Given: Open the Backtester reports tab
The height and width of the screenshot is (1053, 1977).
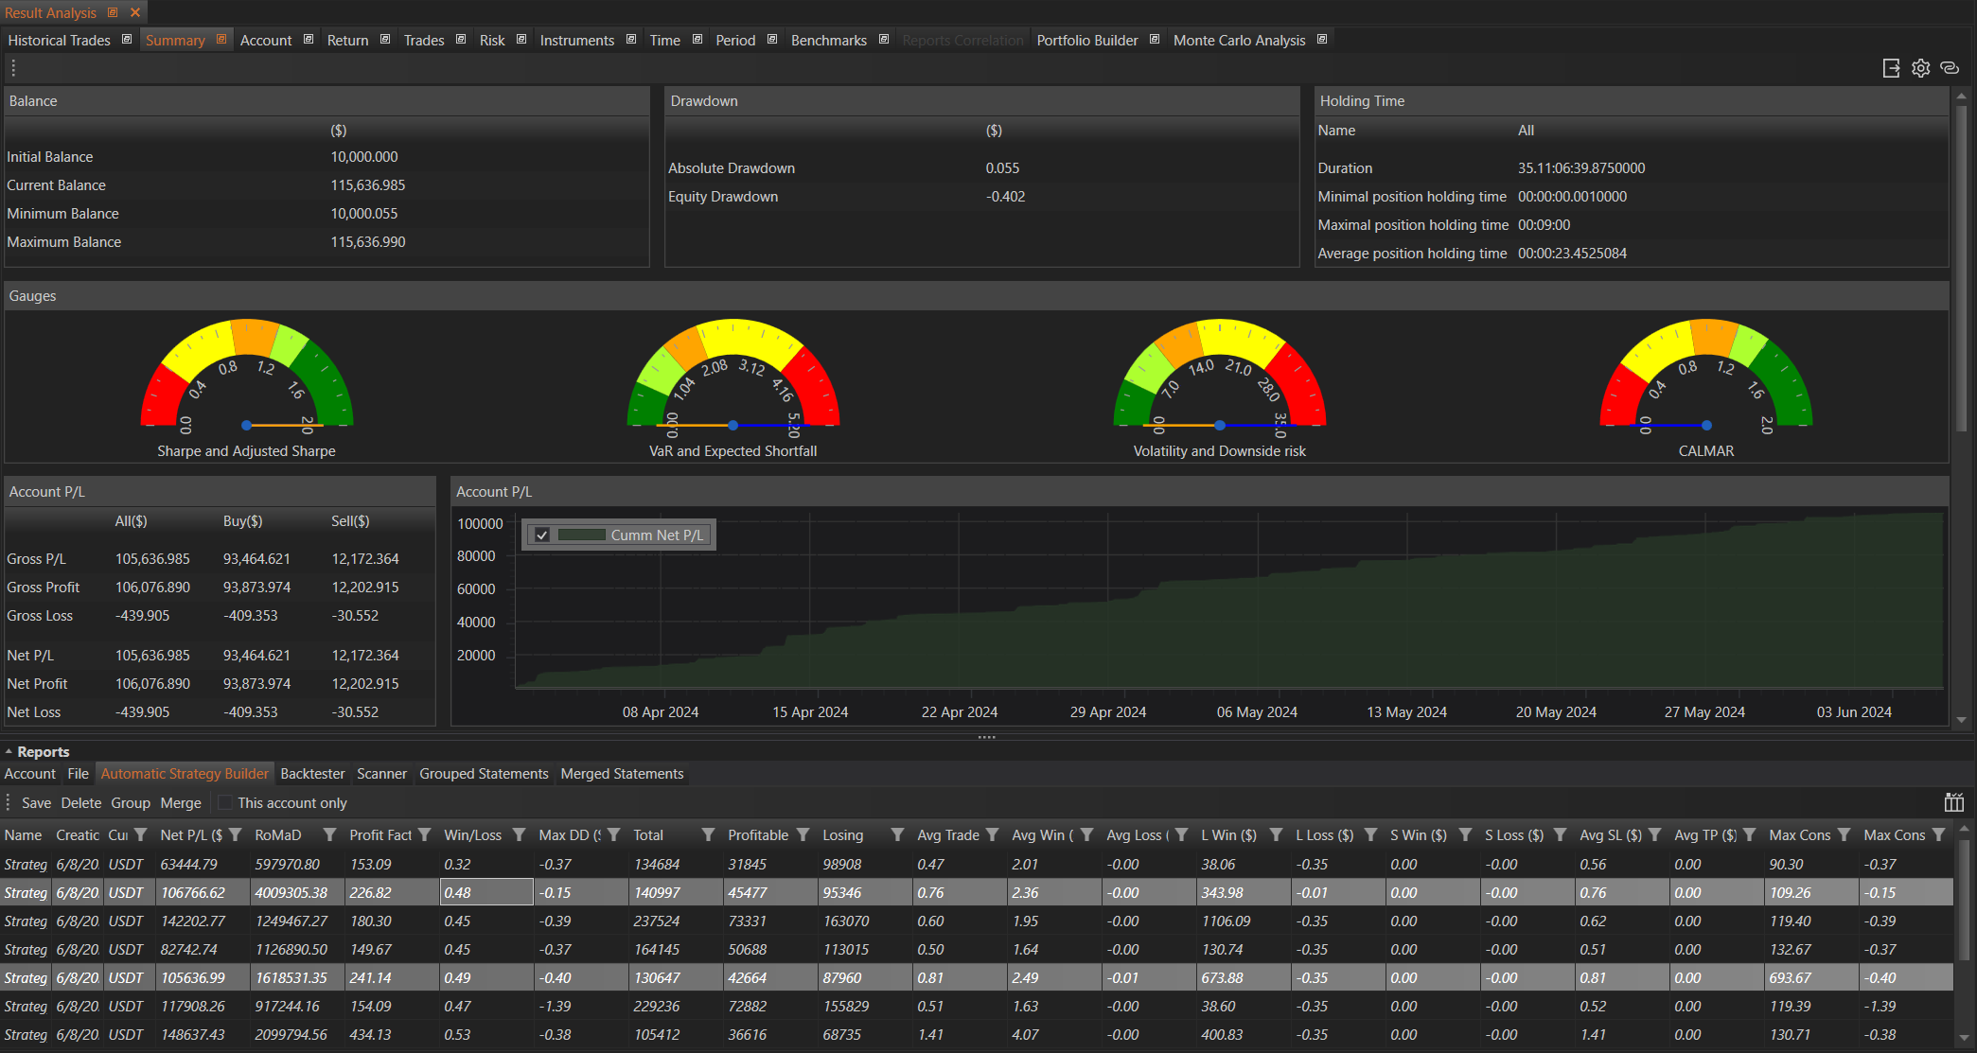Looking at the screenshot, I should (x=312, y=774).
